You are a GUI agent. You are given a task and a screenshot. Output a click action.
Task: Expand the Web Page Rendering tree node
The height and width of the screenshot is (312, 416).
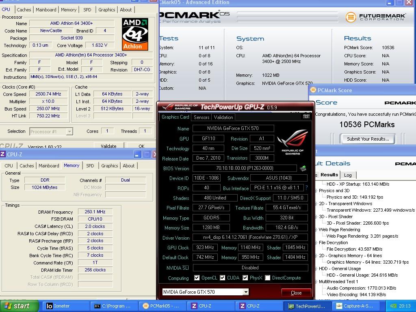pyautogui.click(x=316, y=230)
